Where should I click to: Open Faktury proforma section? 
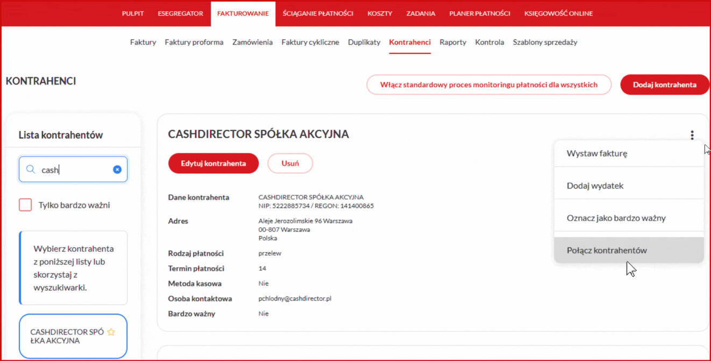coord(194,42)
